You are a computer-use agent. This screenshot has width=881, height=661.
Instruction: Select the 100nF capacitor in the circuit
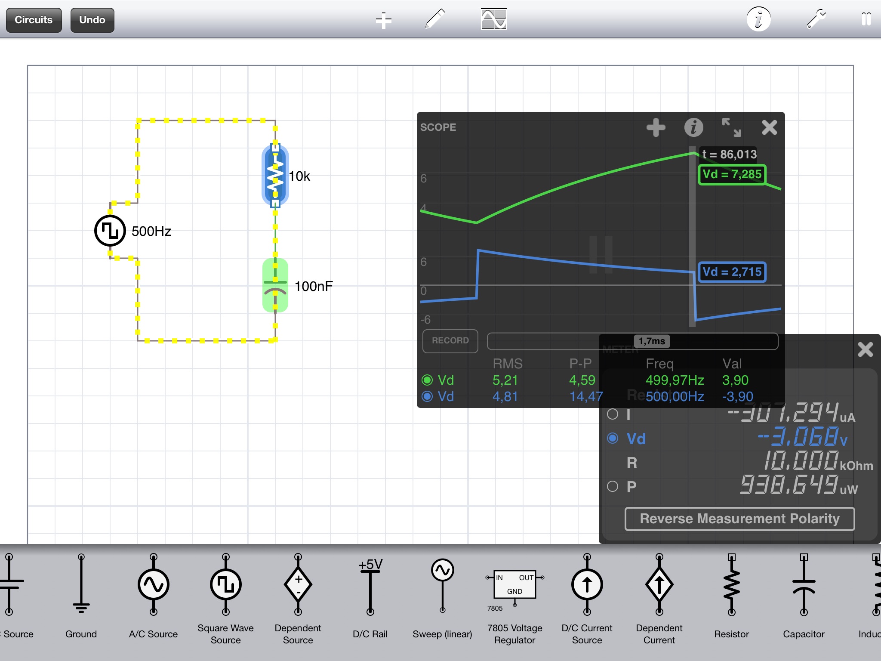pos(275,285)
